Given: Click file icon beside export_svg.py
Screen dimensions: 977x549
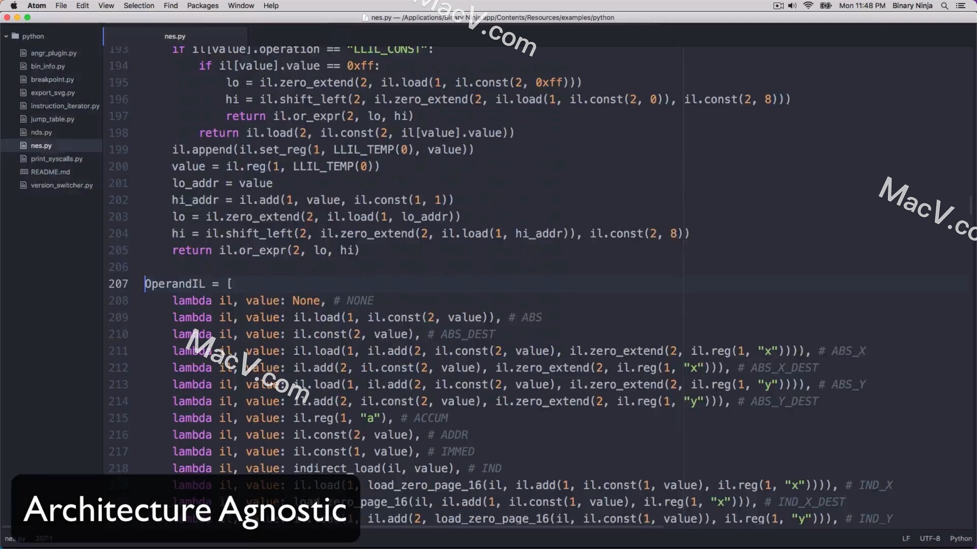Looking at the screenshot, I should tap(23, 93).
